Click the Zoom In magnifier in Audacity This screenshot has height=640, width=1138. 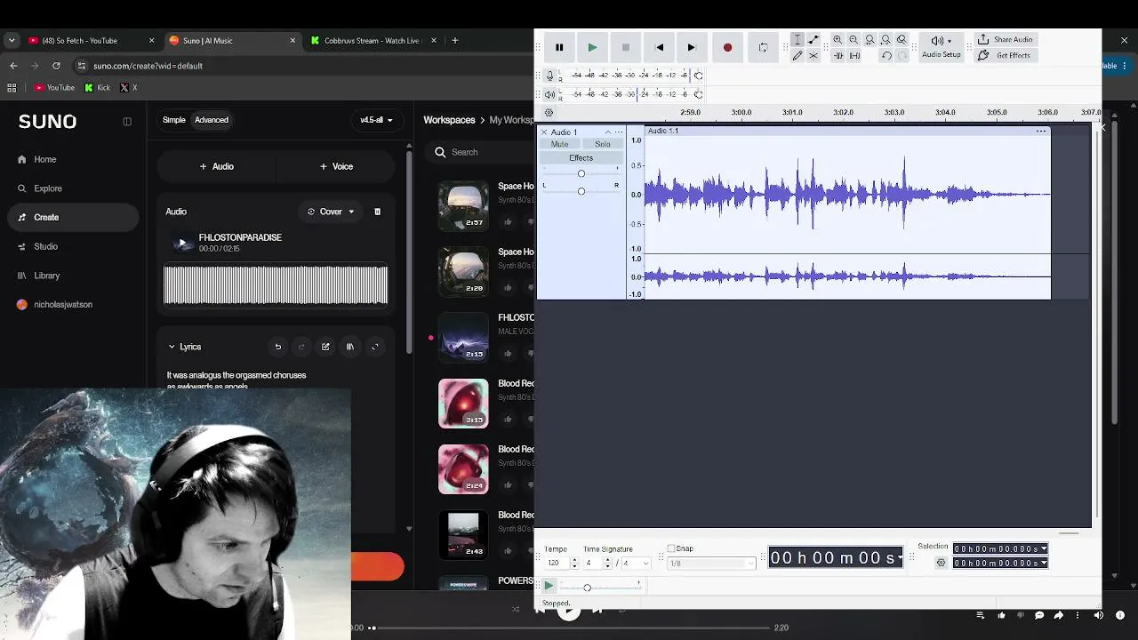[837, 40]
